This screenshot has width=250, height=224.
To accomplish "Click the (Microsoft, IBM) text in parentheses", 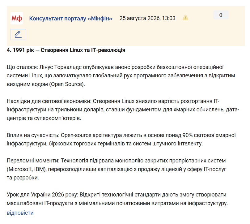I will (27, 169).
